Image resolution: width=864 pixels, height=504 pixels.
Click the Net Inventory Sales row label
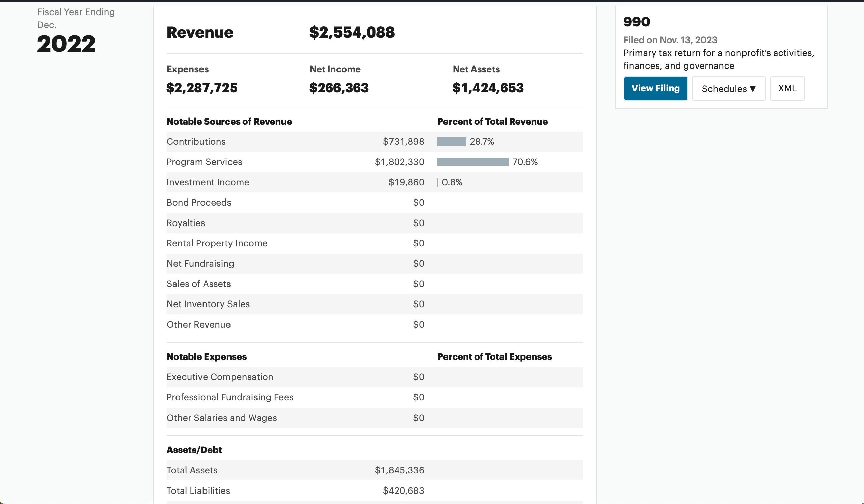[x=208, y=304]
